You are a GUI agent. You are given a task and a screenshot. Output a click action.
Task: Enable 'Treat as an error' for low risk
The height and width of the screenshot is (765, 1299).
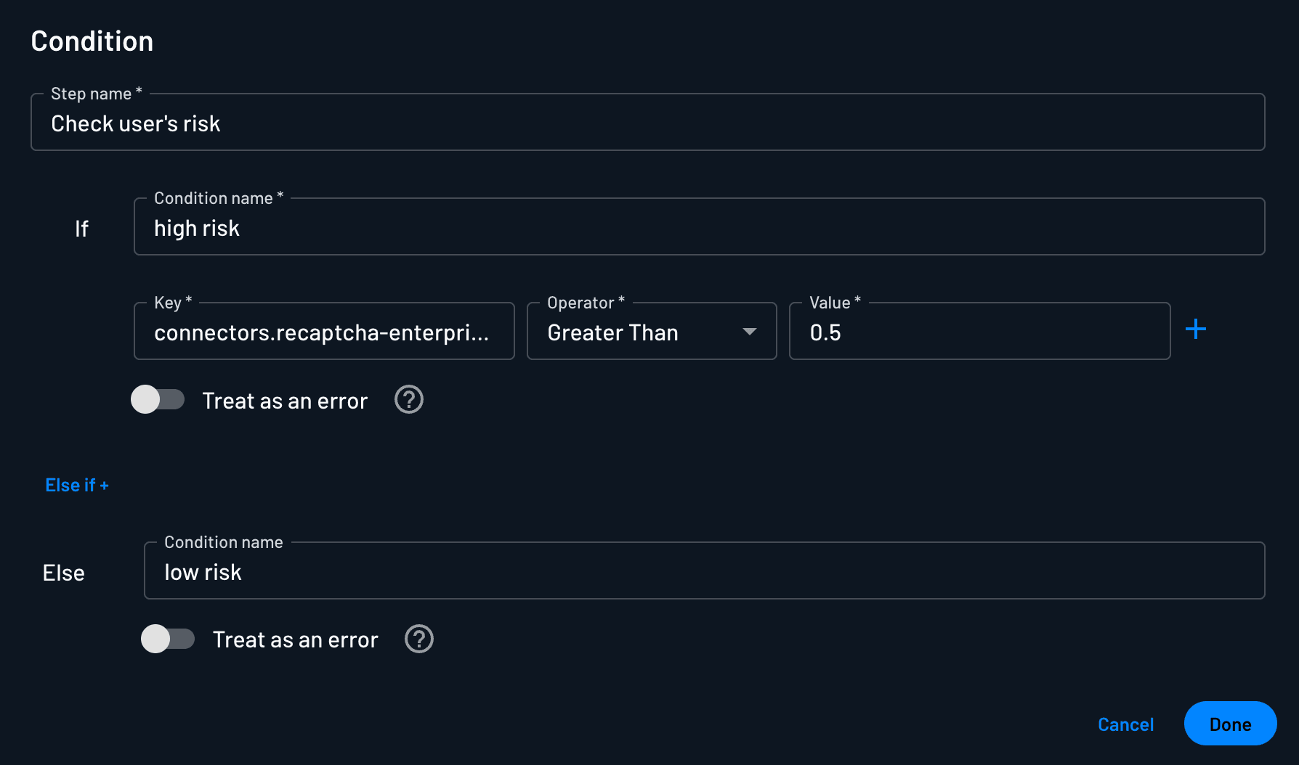168,639
